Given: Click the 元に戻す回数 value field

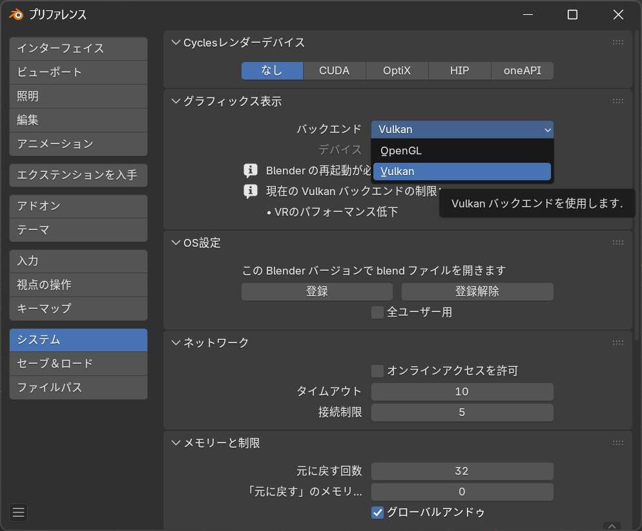Looking at the screenshot, I should click(462, 471).
